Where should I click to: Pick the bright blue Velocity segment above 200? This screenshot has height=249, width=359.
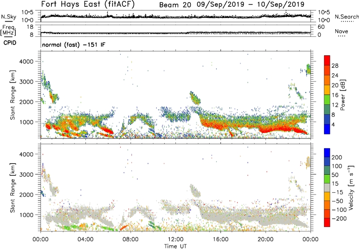327,153
